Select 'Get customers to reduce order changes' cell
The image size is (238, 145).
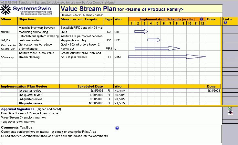point(38,47)
